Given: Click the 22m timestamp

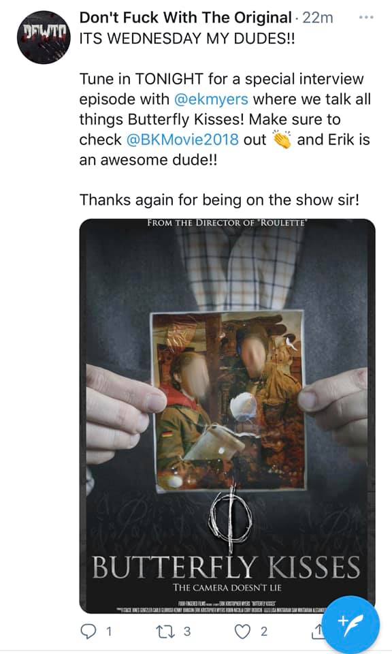Looking at the screenshot, I should coord(317,18).
